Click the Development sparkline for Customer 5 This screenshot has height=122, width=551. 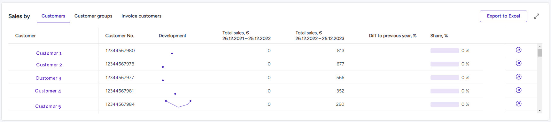(x=178, y=104)
